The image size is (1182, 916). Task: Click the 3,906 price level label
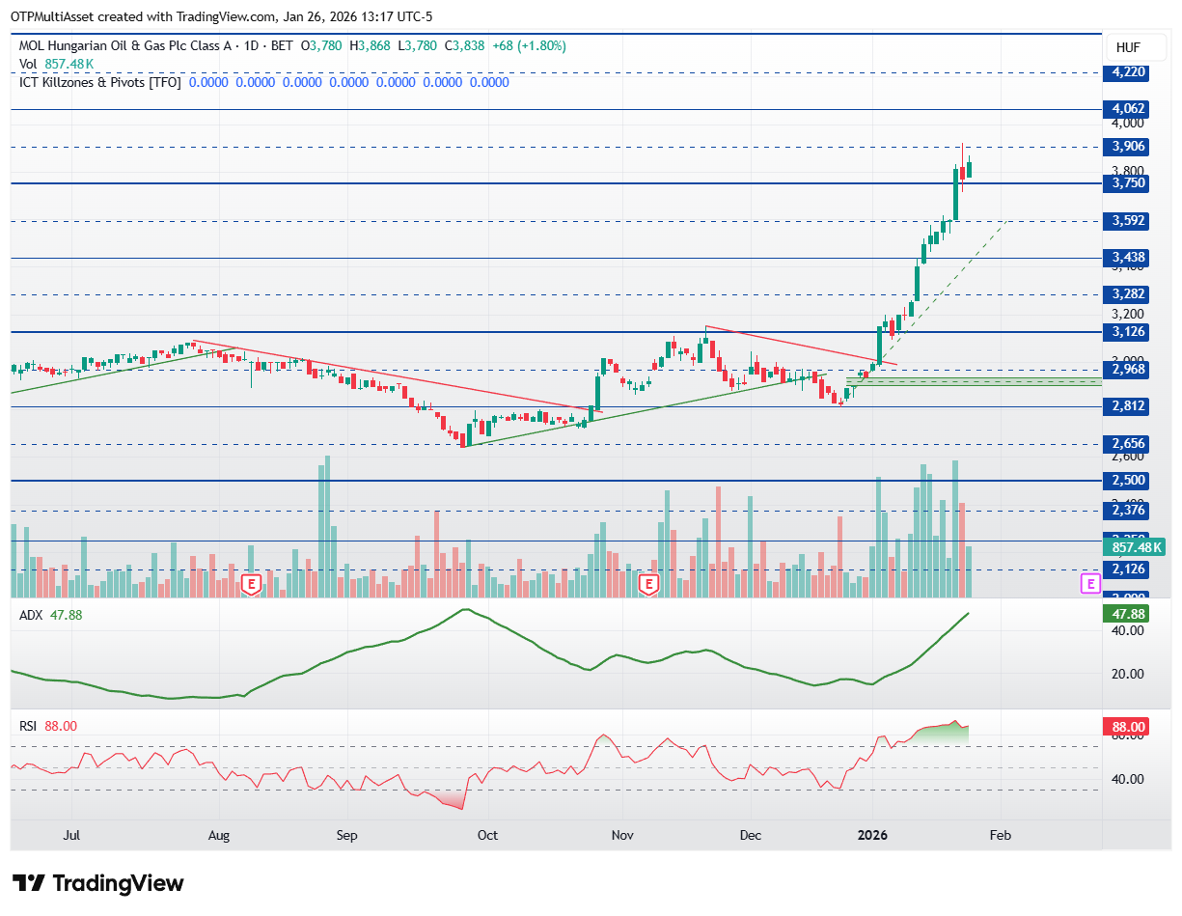click(x=1128, y=147)
